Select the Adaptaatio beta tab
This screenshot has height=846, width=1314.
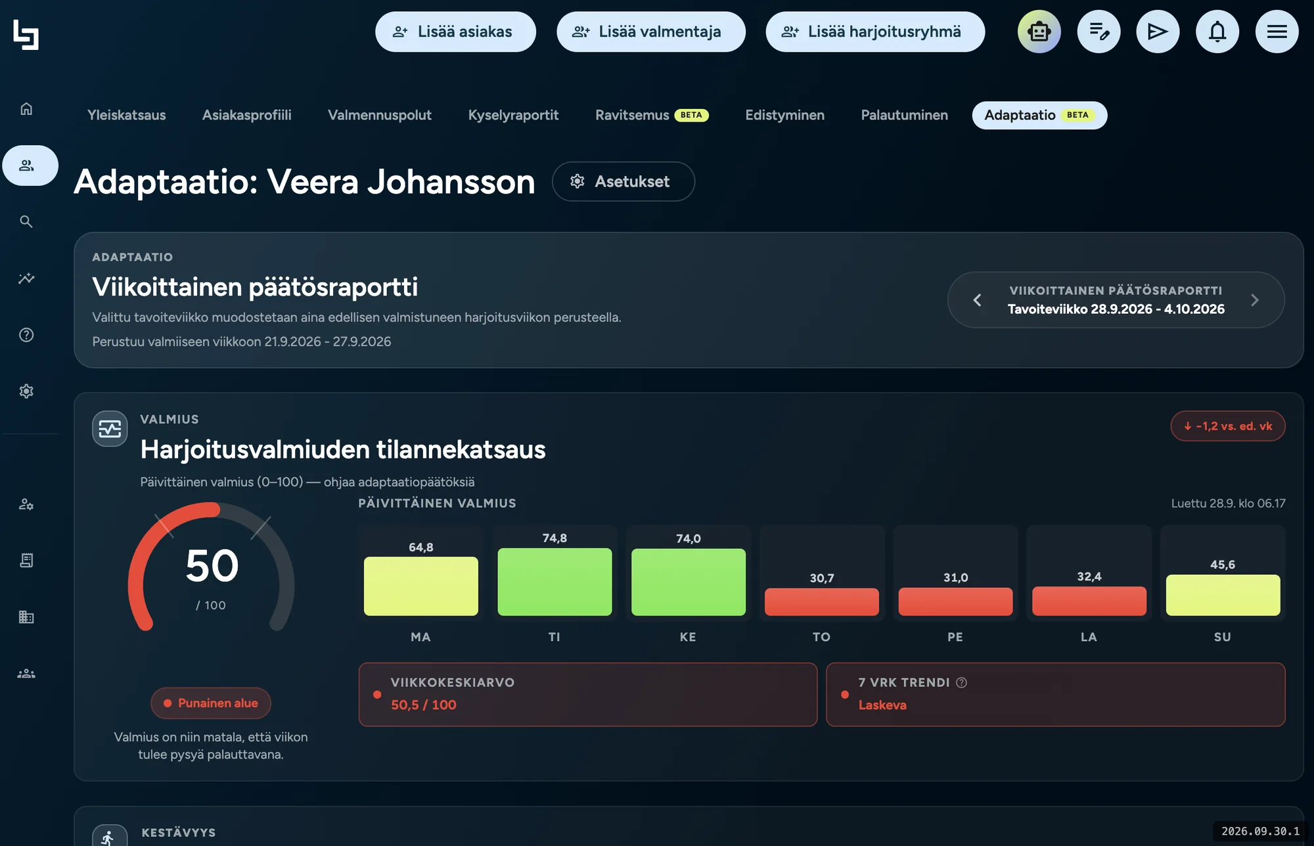(x=1039, y=115)
